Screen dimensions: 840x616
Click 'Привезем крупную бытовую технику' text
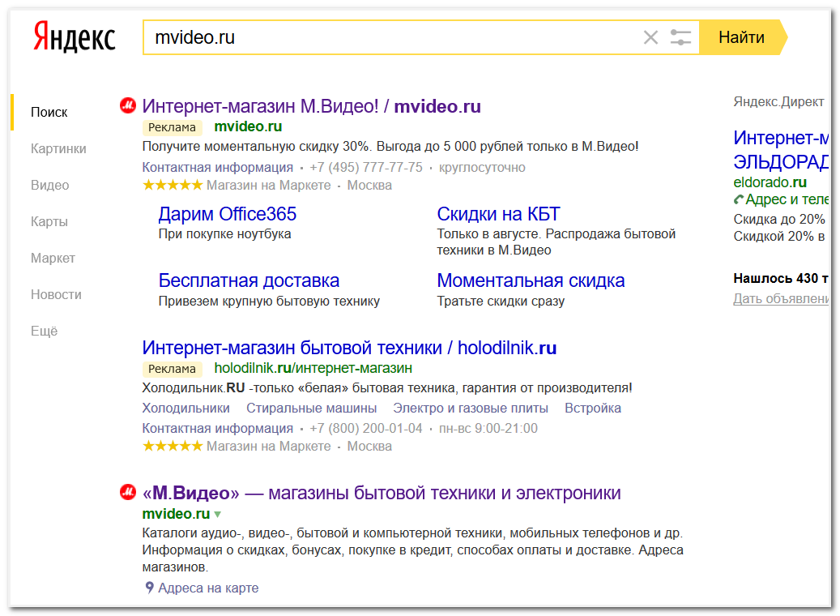click(x=269, y=301)
